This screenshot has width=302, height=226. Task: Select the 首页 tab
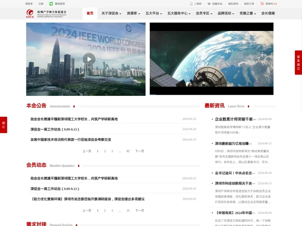(x=90, y=13)
